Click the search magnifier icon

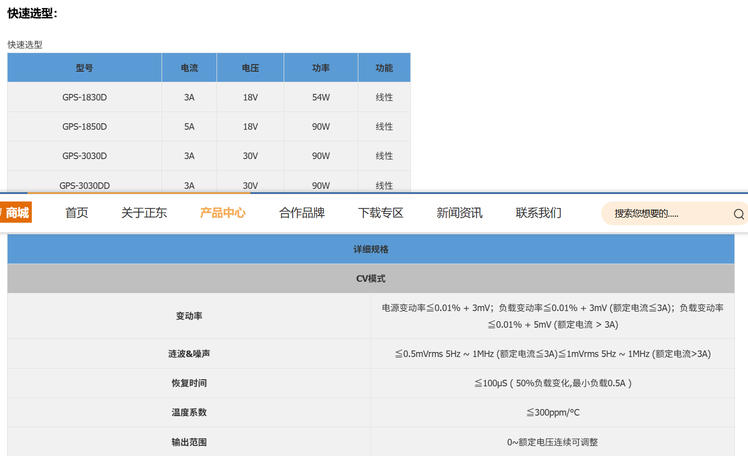[739, 214]
